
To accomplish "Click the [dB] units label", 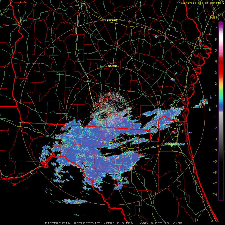I will [x=213, y=17].
